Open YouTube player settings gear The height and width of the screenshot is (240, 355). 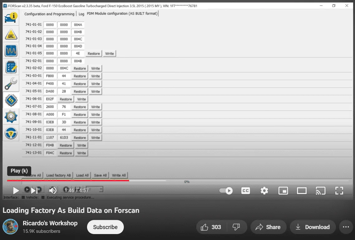coord(264,191)
